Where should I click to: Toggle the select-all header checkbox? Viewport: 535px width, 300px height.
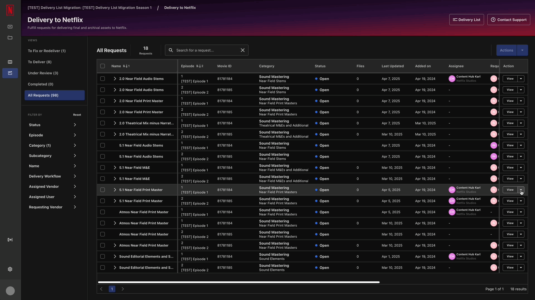tap(103, 66)
